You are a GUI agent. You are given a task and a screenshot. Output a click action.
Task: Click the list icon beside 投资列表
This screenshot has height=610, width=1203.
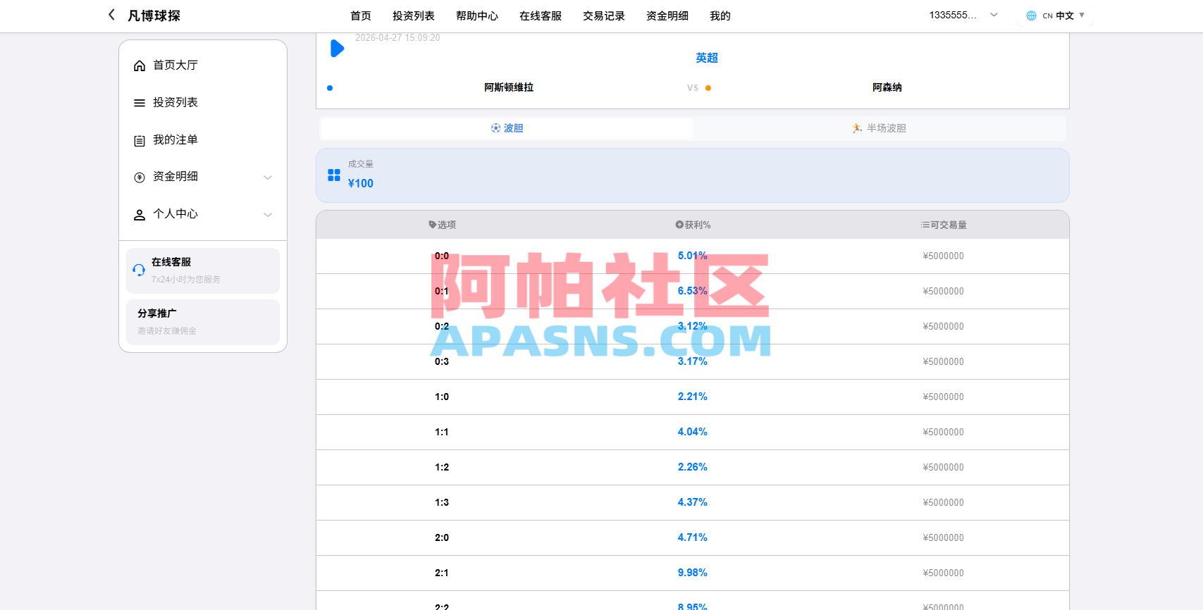(140, 103)
